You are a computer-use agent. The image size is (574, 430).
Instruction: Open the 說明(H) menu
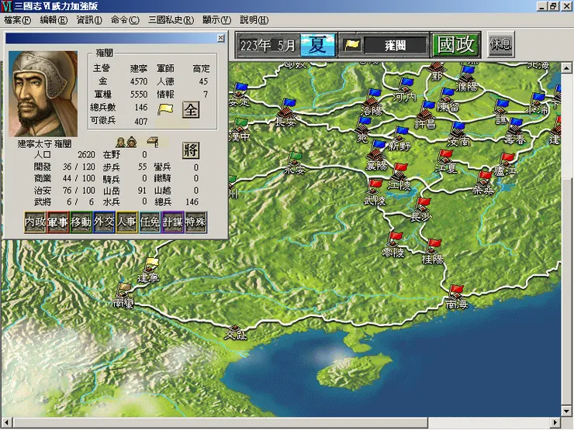[254, 19]
